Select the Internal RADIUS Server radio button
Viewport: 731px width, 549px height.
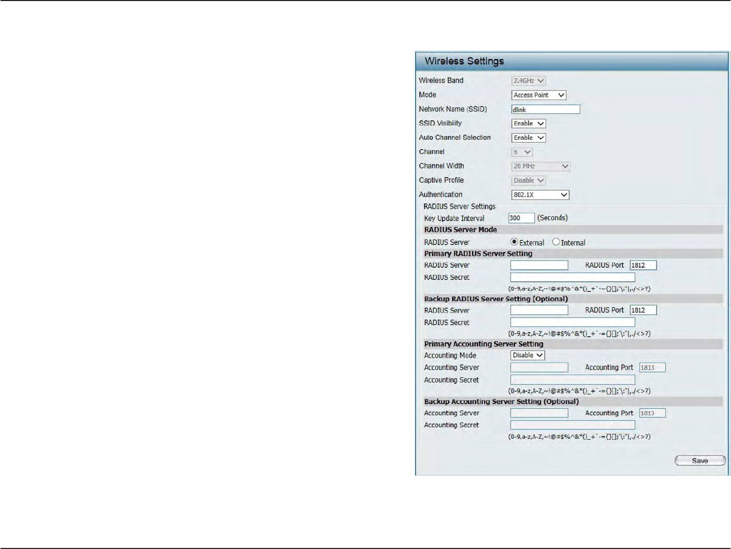click(556, 242)
